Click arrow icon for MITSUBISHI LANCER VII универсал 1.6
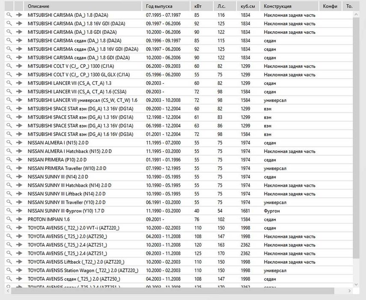 19,100
